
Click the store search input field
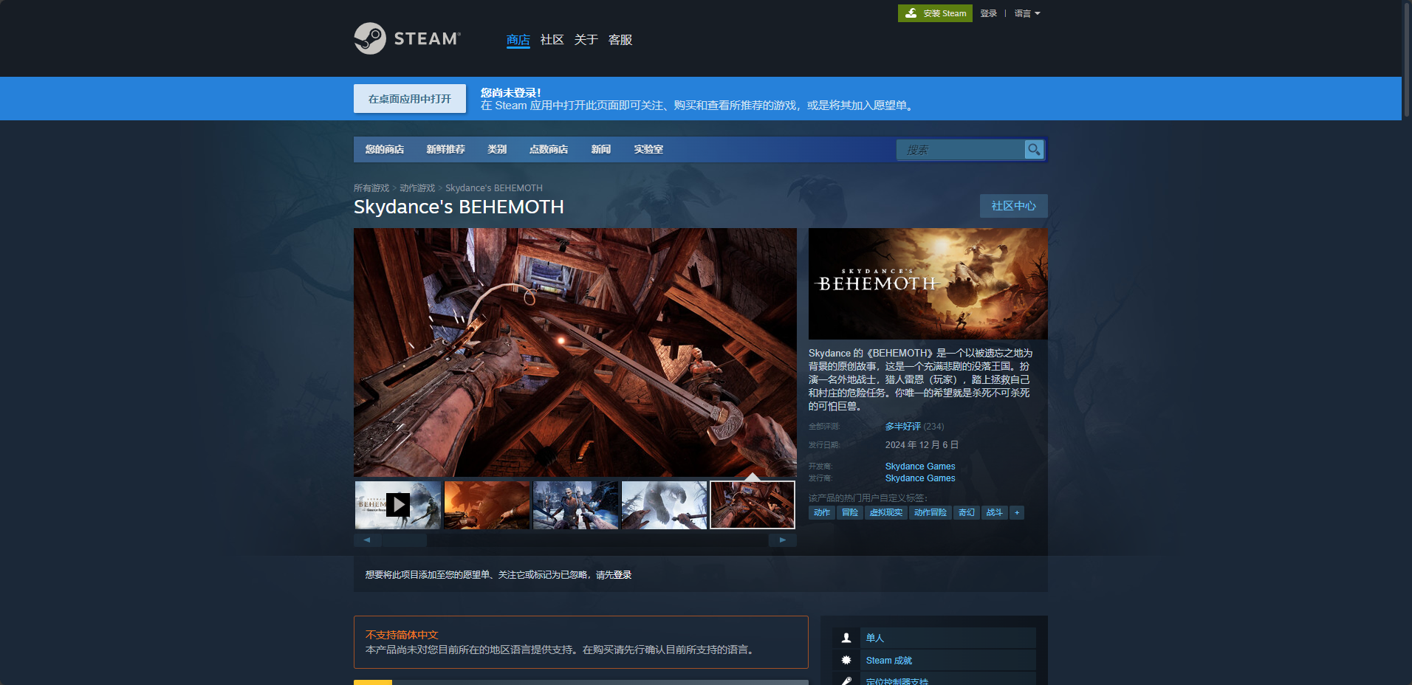coord(961,150)
